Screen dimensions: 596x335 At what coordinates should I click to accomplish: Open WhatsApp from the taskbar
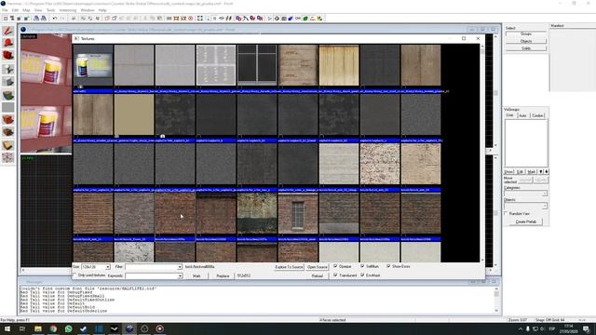(68, 328)
